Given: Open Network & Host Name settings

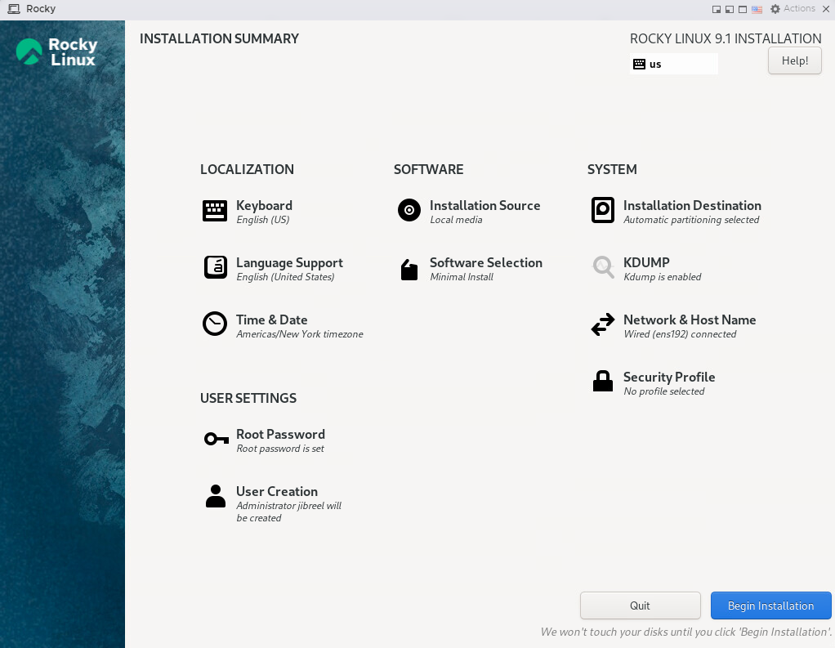Looking at the screenshot, I should click(689, 320).
